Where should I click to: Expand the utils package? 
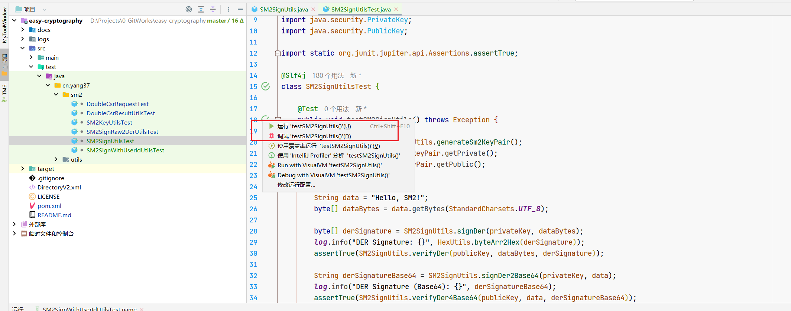56,159
